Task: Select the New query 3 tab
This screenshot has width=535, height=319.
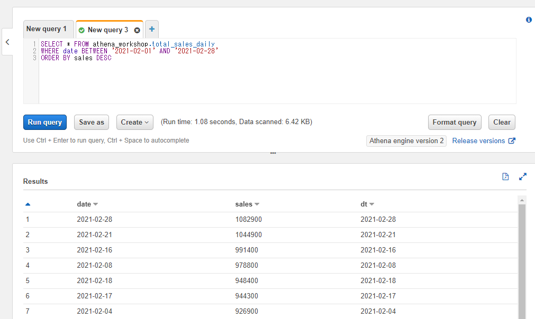Action: 108,30
